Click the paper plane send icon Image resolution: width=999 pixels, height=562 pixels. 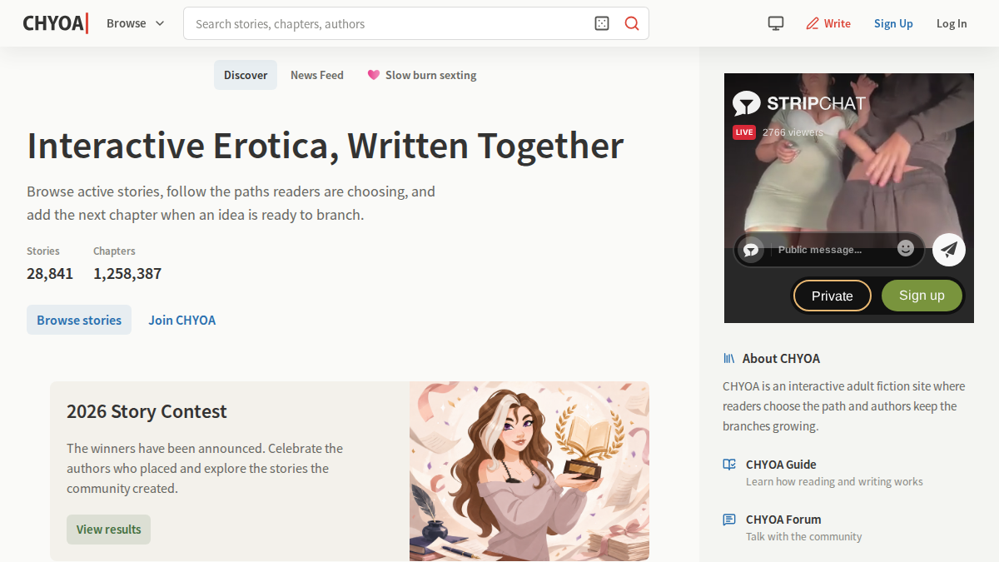click(949, 249)
